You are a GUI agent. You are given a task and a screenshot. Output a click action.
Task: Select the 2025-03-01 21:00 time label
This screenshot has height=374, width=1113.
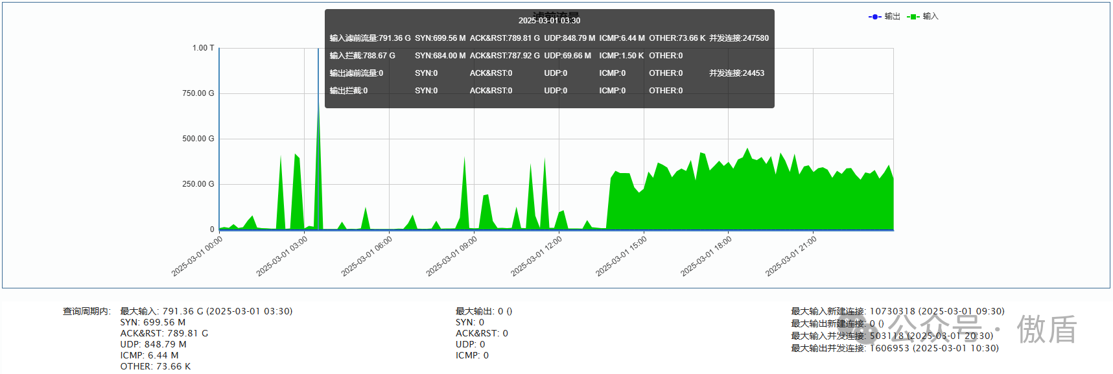click(x=791, y=256)
